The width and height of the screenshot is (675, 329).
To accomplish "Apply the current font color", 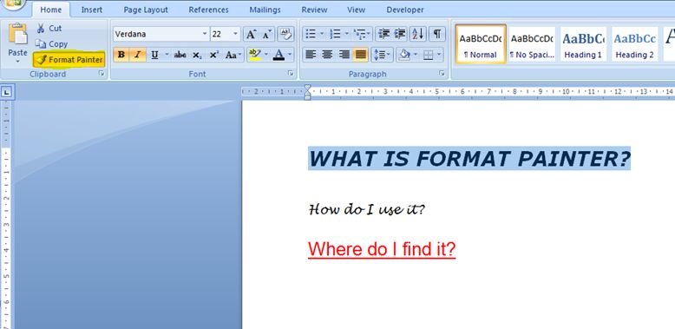I will pos(279,55).
